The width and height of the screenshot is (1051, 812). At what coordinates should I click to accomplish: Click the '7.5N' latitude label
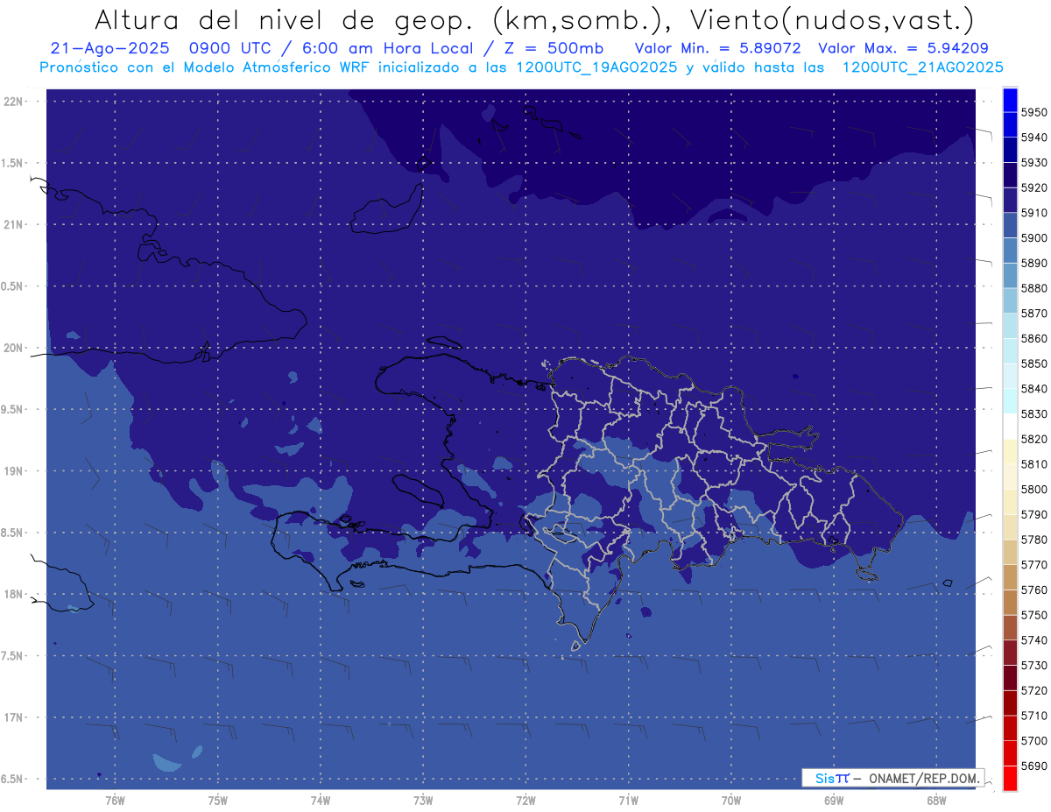tap(11, 656)
